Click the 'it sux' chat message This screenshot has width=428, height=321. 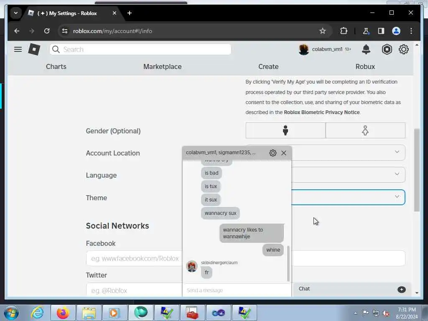click(x=211, y=200)
